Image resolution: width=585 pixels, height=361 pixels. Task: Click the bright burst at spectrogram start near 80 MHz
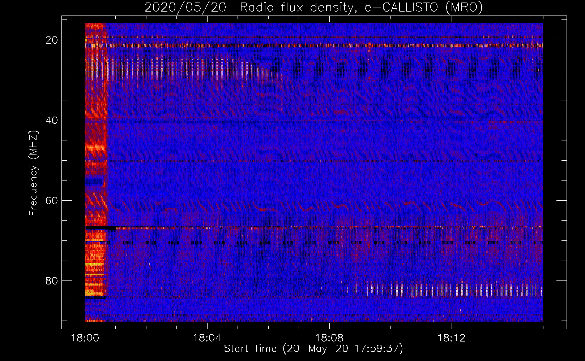[x=95, y=269]
